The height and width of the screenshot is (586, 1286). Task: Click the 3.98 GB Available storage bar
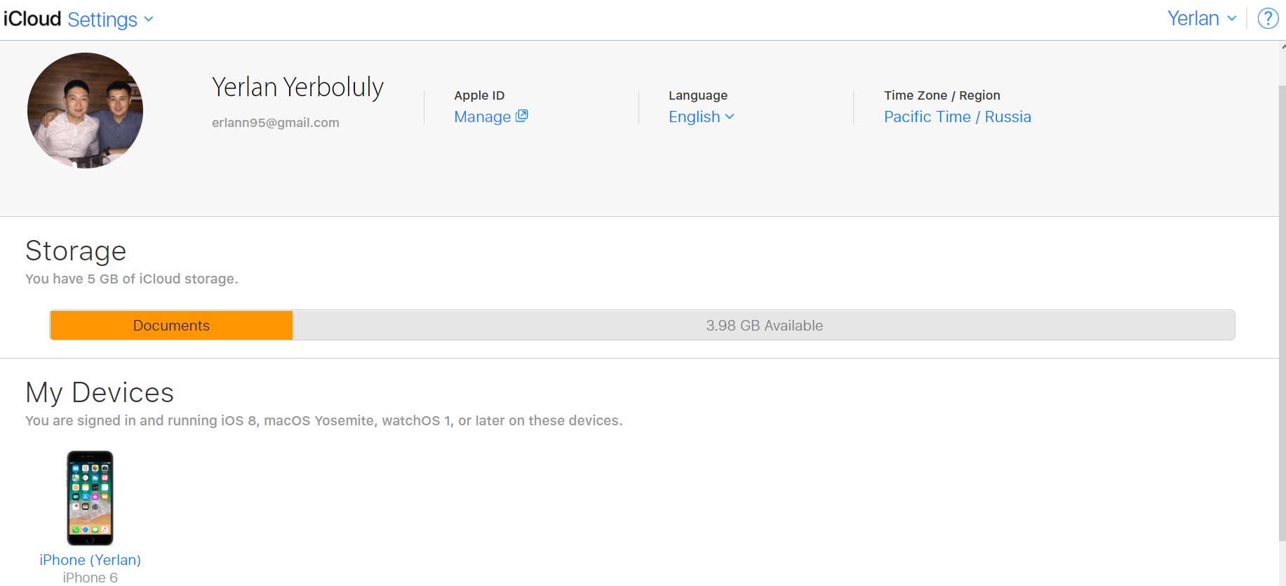(x=763, y=326)
